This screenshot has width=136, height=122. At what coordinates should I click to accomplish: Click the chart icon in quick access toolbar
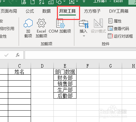pyautogui.click(x=51, y=2)
